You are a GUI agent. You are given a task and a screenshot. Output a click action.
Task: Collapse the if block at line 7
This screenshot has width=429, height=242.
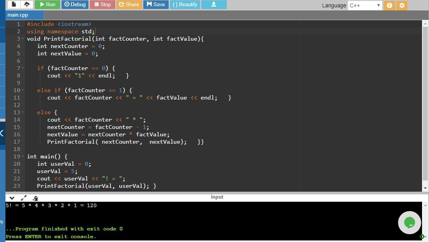pos(23,68)
